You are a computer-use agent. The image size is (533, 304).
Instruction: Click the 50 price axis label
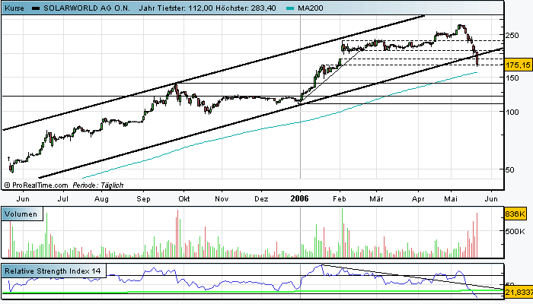click(509, 169)
